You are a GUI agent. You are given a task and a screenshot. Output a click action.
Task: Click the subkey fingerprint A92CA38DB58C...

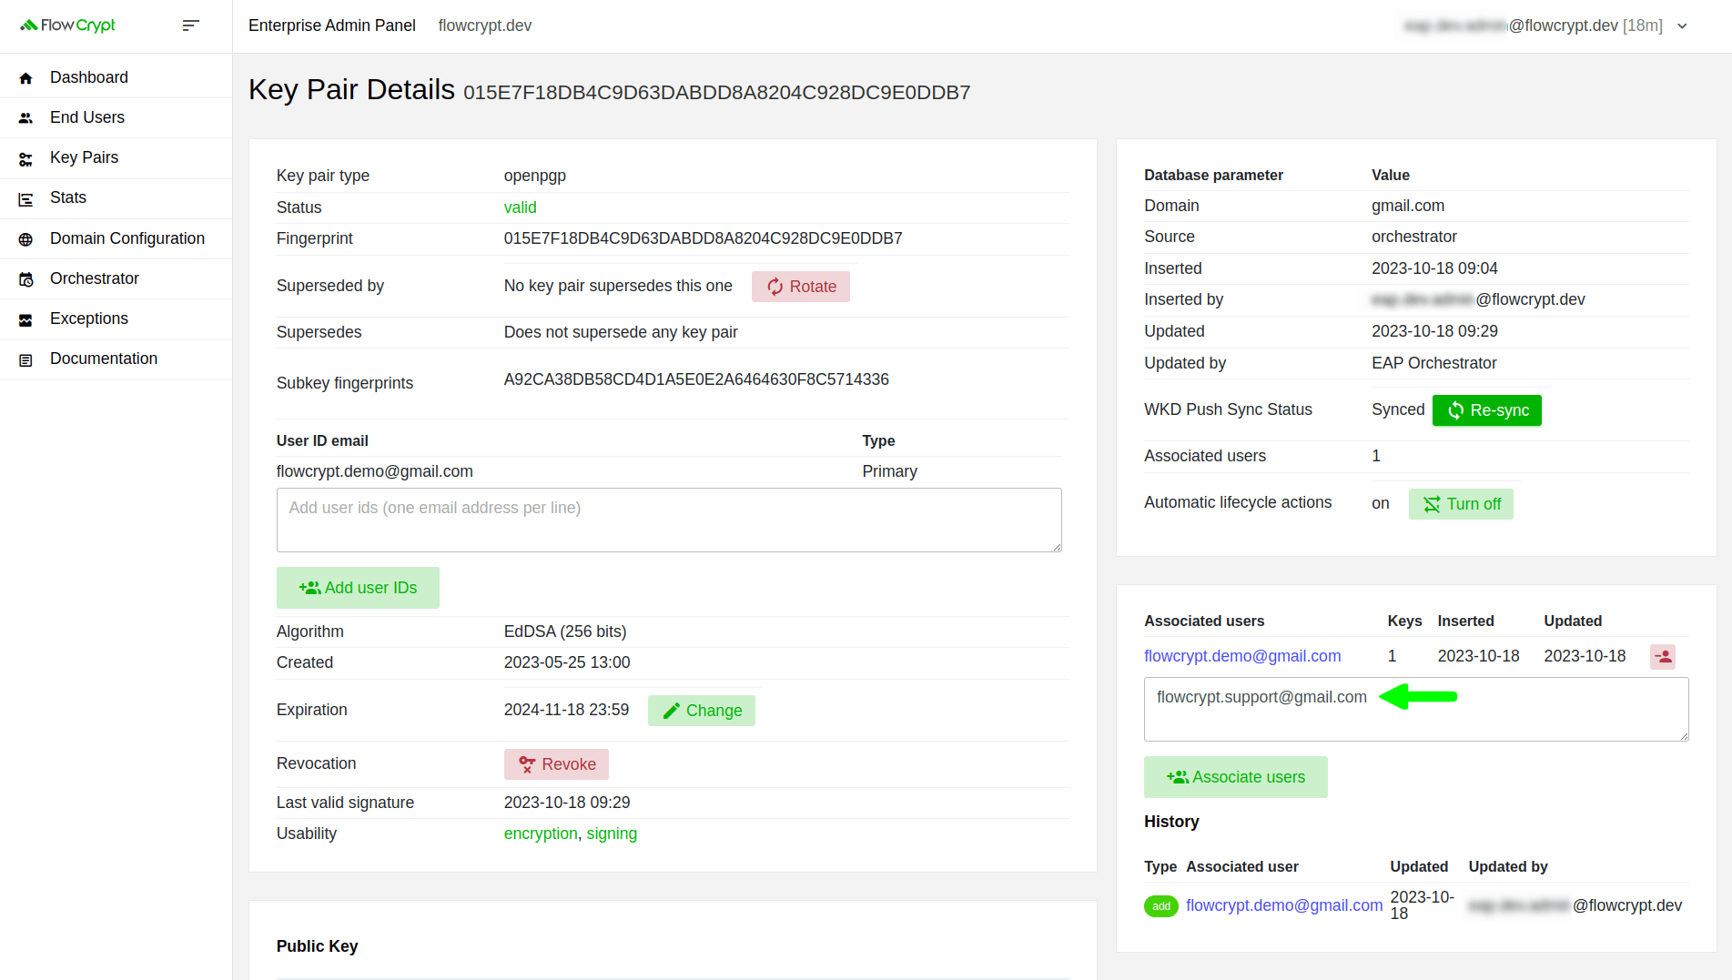click(x=696, y=379)
